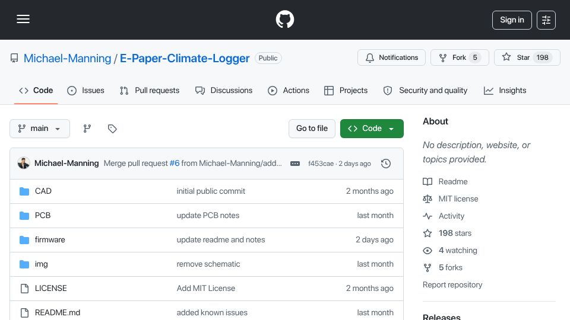Click 'remove schematic' commit message

(208, 264)
